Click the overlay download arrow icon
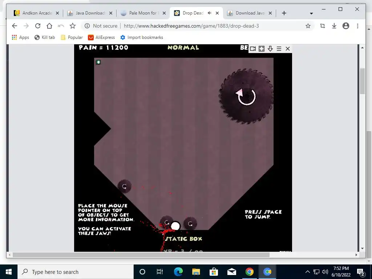This screenshot has width=372, height=279. click(270, 49)
